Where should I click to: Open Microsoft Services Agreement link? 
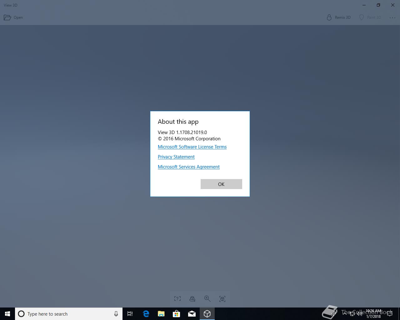point(189,167)
